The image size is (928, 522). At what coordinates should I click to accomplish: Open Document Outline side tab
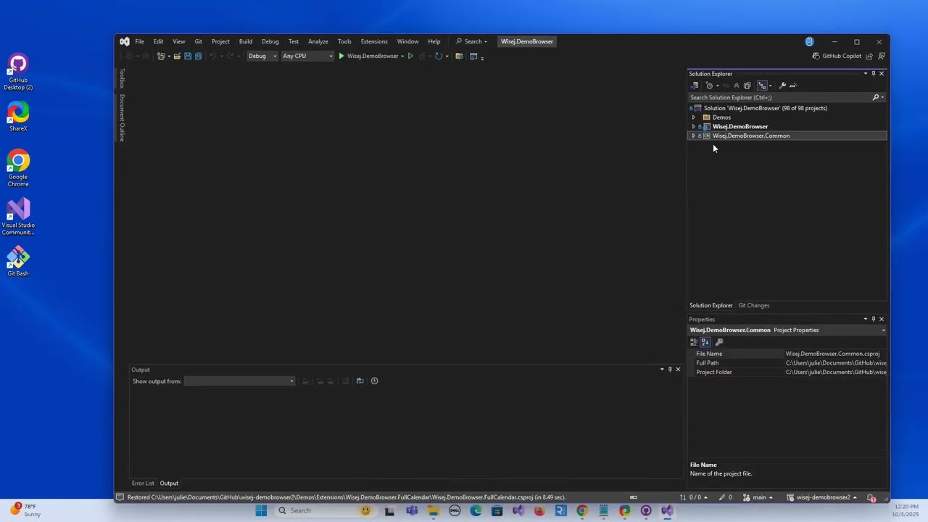(x=122, y=118)
